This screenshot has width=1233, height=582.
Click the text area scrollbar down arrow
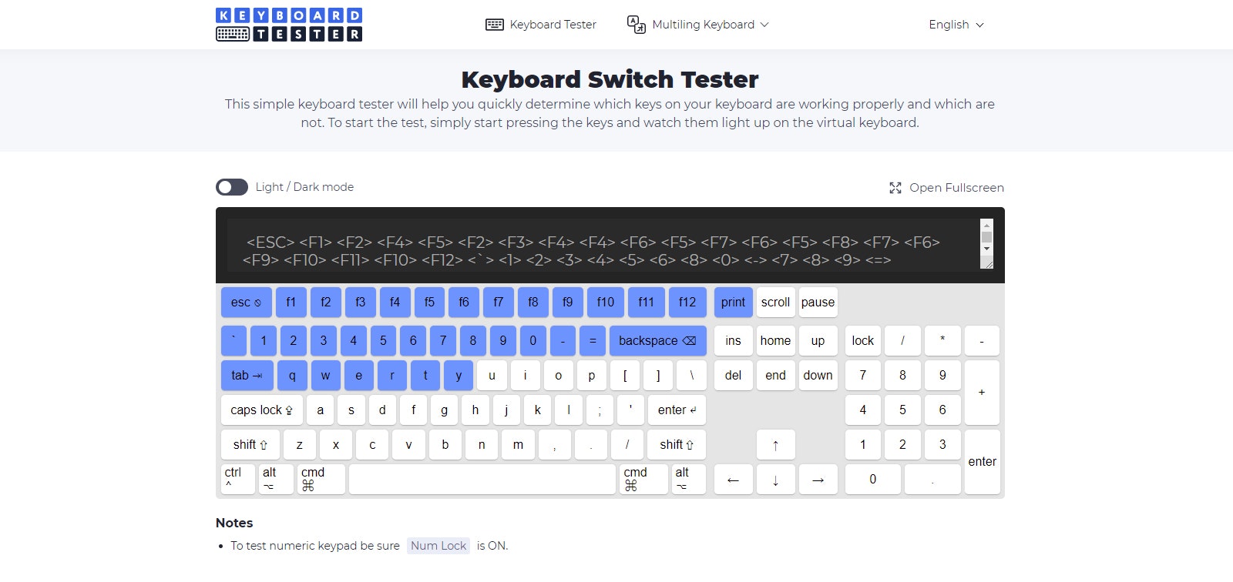986,249
